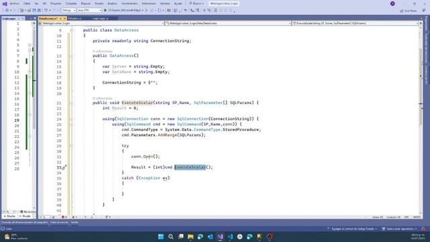Open the Compilar menu

71,3
